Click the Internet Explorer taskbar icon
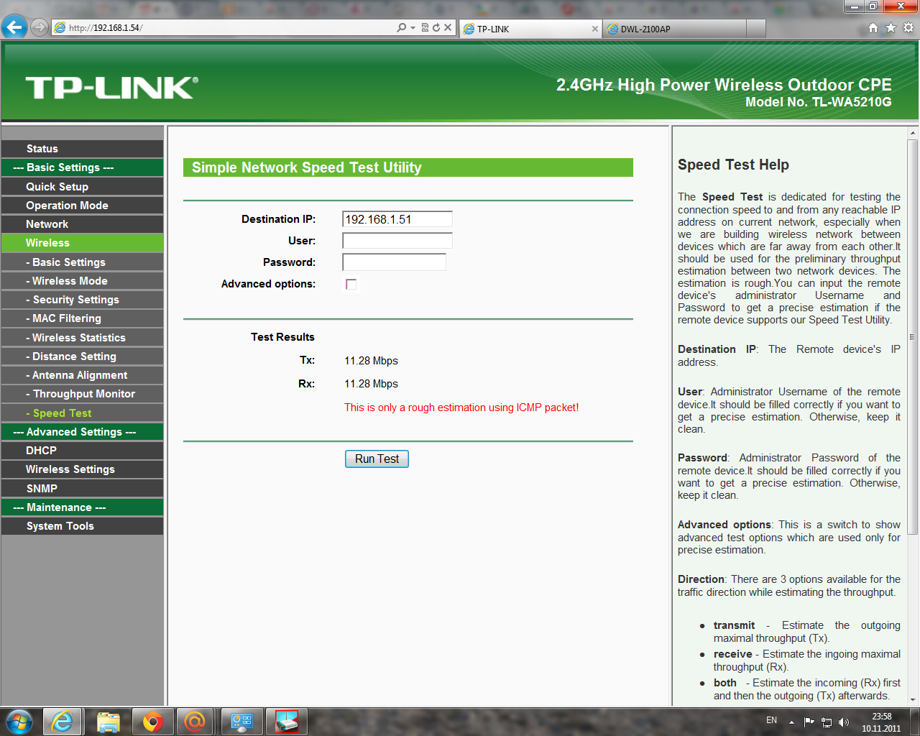920x736 pixels. (62, 721)
